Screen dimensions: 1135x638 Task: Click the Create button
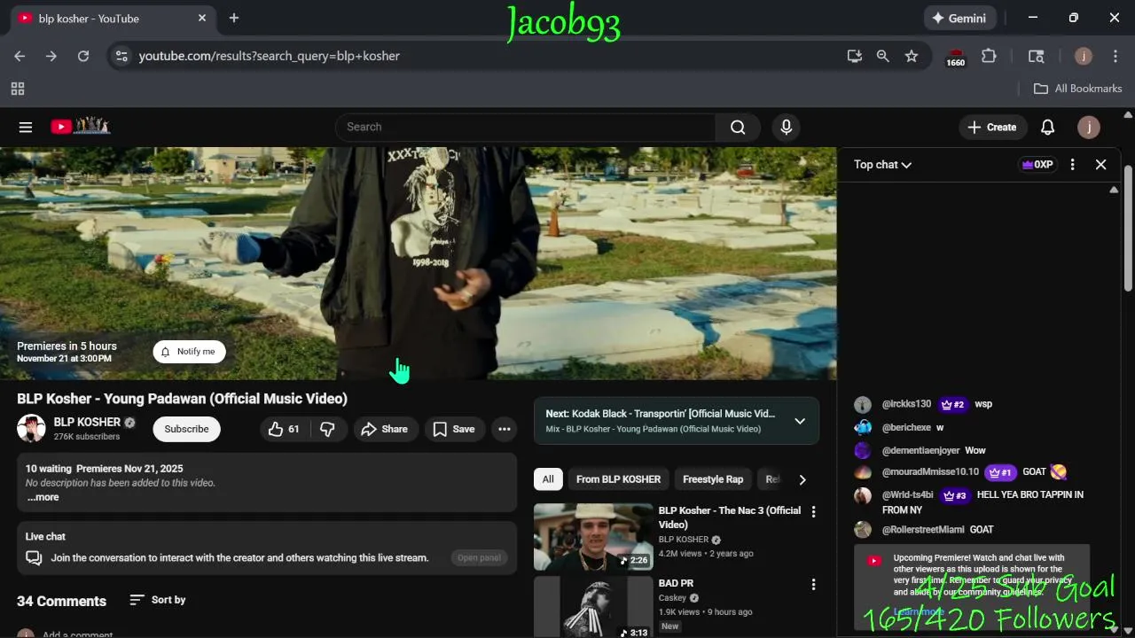click(x=992, y=128)
